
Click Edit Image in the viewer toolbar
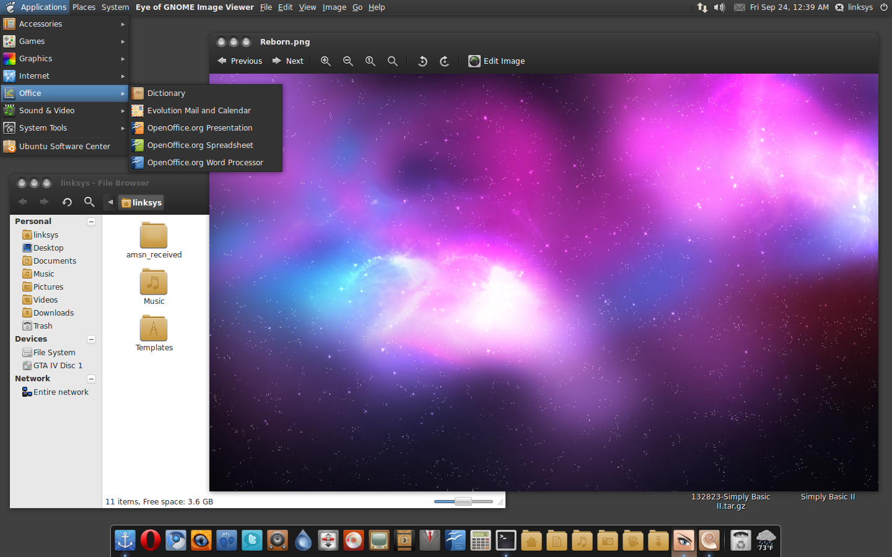click(497, 61)
